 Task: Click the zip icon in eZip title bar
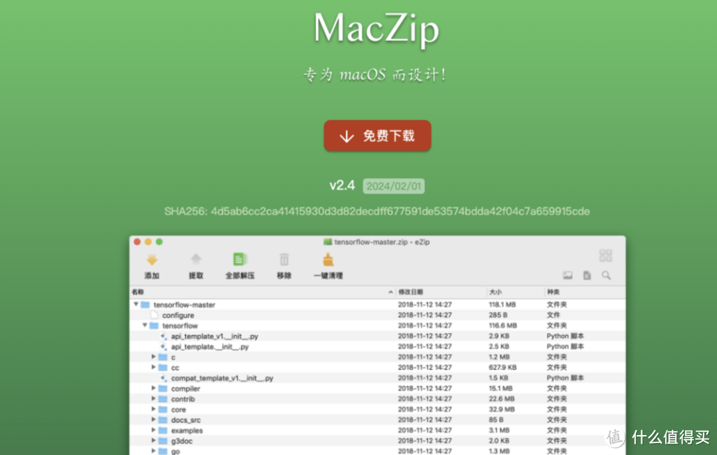327,241
